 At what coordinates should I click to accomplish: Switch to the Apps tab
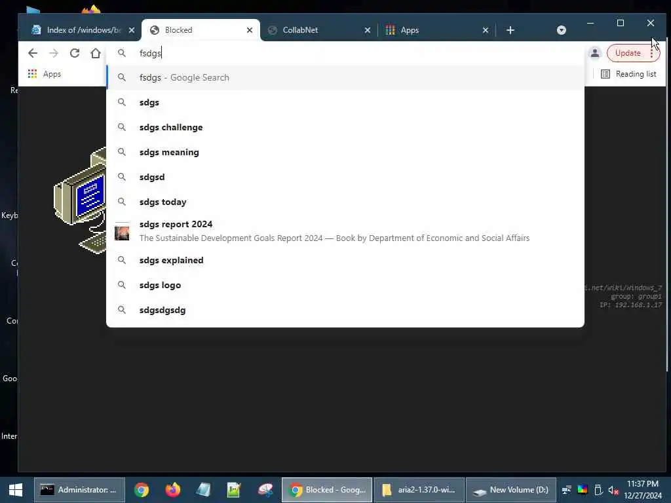point(436,30)
